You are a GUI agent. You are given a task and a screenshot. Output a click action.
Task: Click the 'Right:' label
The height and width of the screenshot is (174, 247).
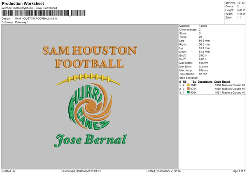(183, 45)
